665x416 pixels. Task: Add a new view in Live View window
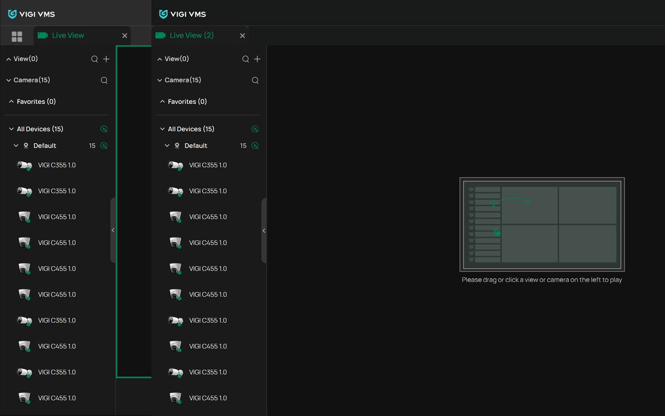pos(106,59)
